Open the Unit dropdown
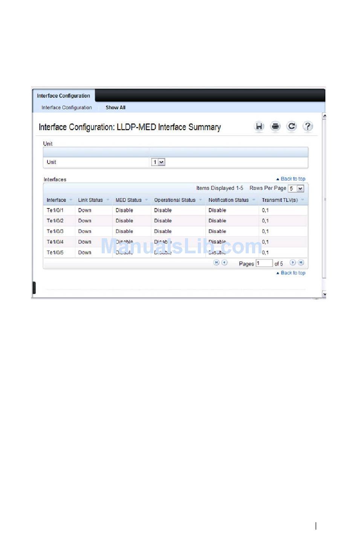The width and height of the screenshot is (358, 533). tap(158, 162)
